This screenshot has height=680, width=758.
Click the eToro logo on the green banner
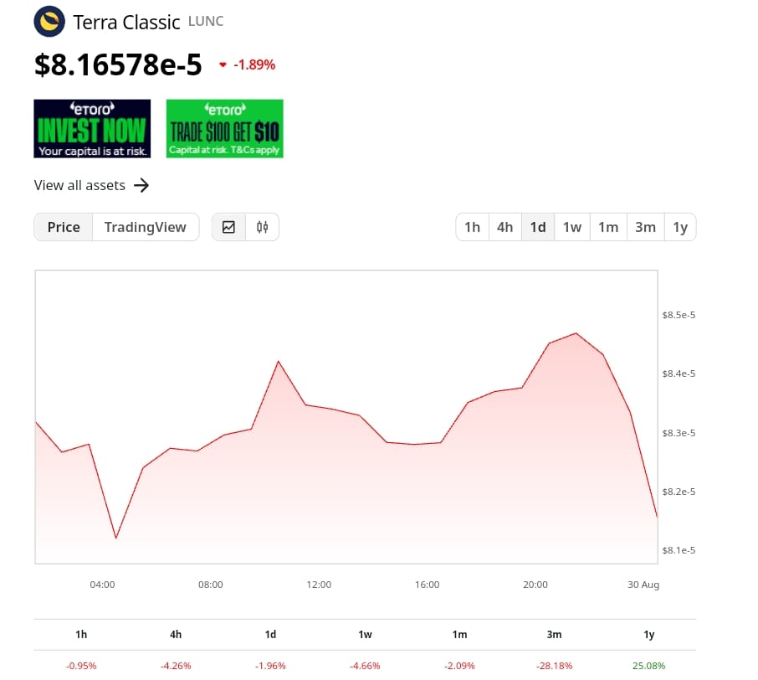tap(224, 109)
